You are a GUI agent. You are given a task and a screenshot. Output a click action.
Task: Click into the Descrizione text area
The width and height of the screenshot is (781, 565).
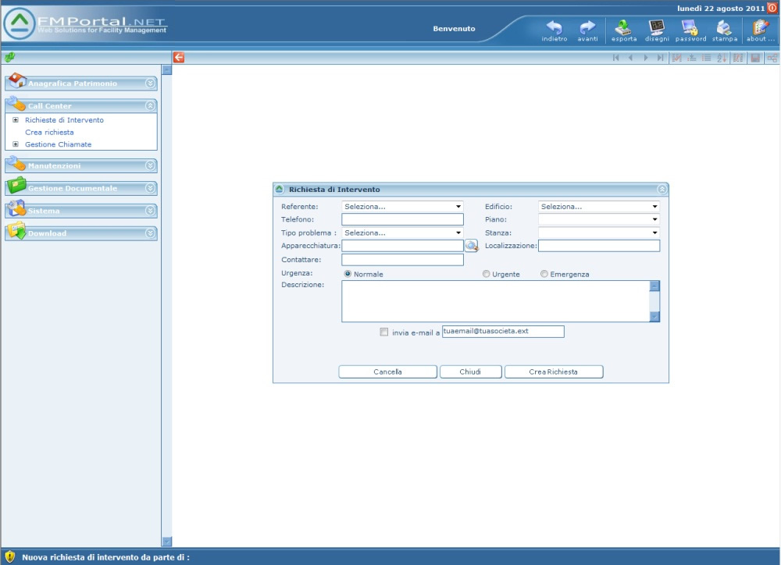(x=496, y=301)
